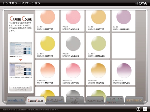Open the lower Career Color view thumbnail
The height and width of the screenshot is (112, 150).
pos(21,69)
